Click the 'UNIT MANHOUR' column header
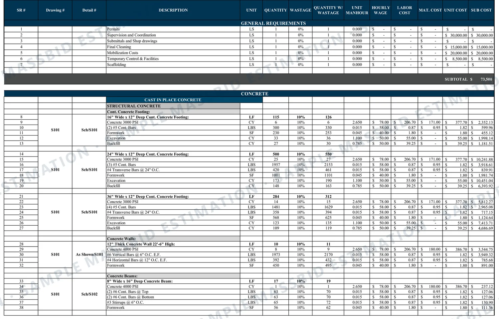The height and width of the screenshot is (319, 499). click(357, 10)
